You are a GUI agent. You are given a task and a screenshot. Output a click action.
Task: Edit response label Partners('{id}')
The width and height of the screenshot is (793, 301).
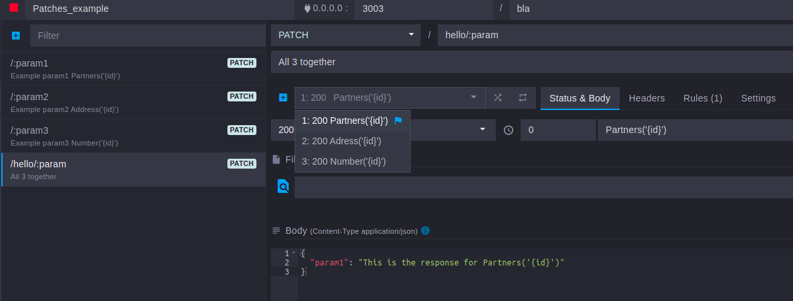pos(695,130)
